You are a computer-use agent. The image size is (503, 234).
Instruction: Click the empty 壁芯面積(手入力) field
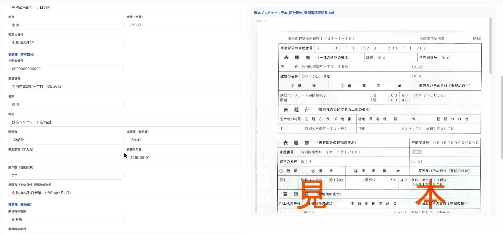click(x=66, y=157)
